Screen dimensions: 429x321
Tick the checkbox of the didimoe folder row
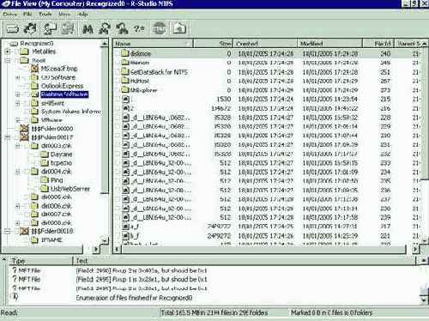pyautogui.click(x=118, y=53)
